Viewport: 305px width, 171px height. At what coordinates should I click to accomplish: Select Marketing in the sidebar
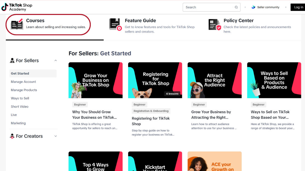[18, 123]
